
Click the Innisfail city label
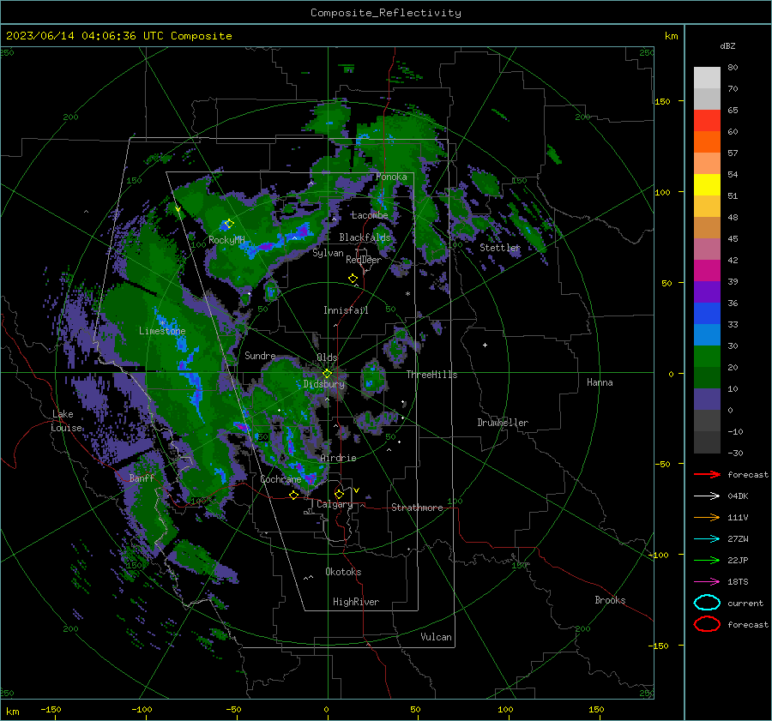tap(346, 310)
